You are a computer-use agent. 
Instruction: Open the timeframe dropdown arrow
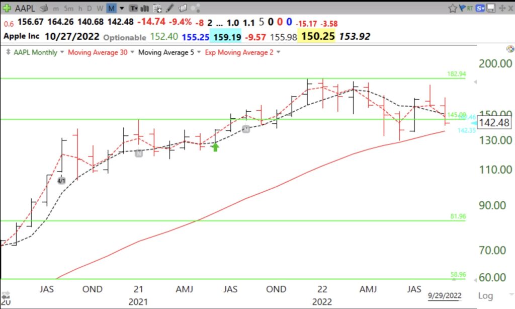point(122,9)
